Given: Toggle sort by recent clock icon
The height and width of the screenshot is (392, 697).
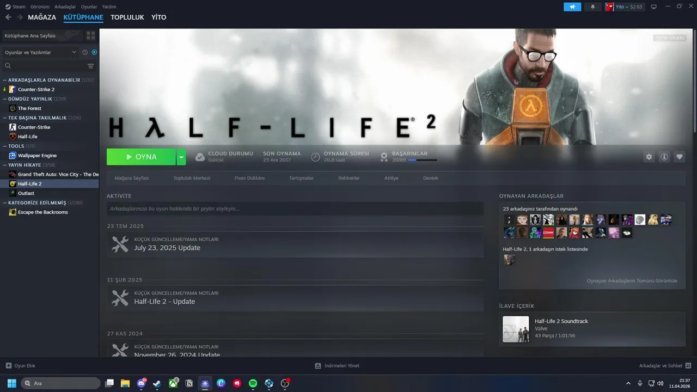Looking at the screenshot, I should pos(85,52).
